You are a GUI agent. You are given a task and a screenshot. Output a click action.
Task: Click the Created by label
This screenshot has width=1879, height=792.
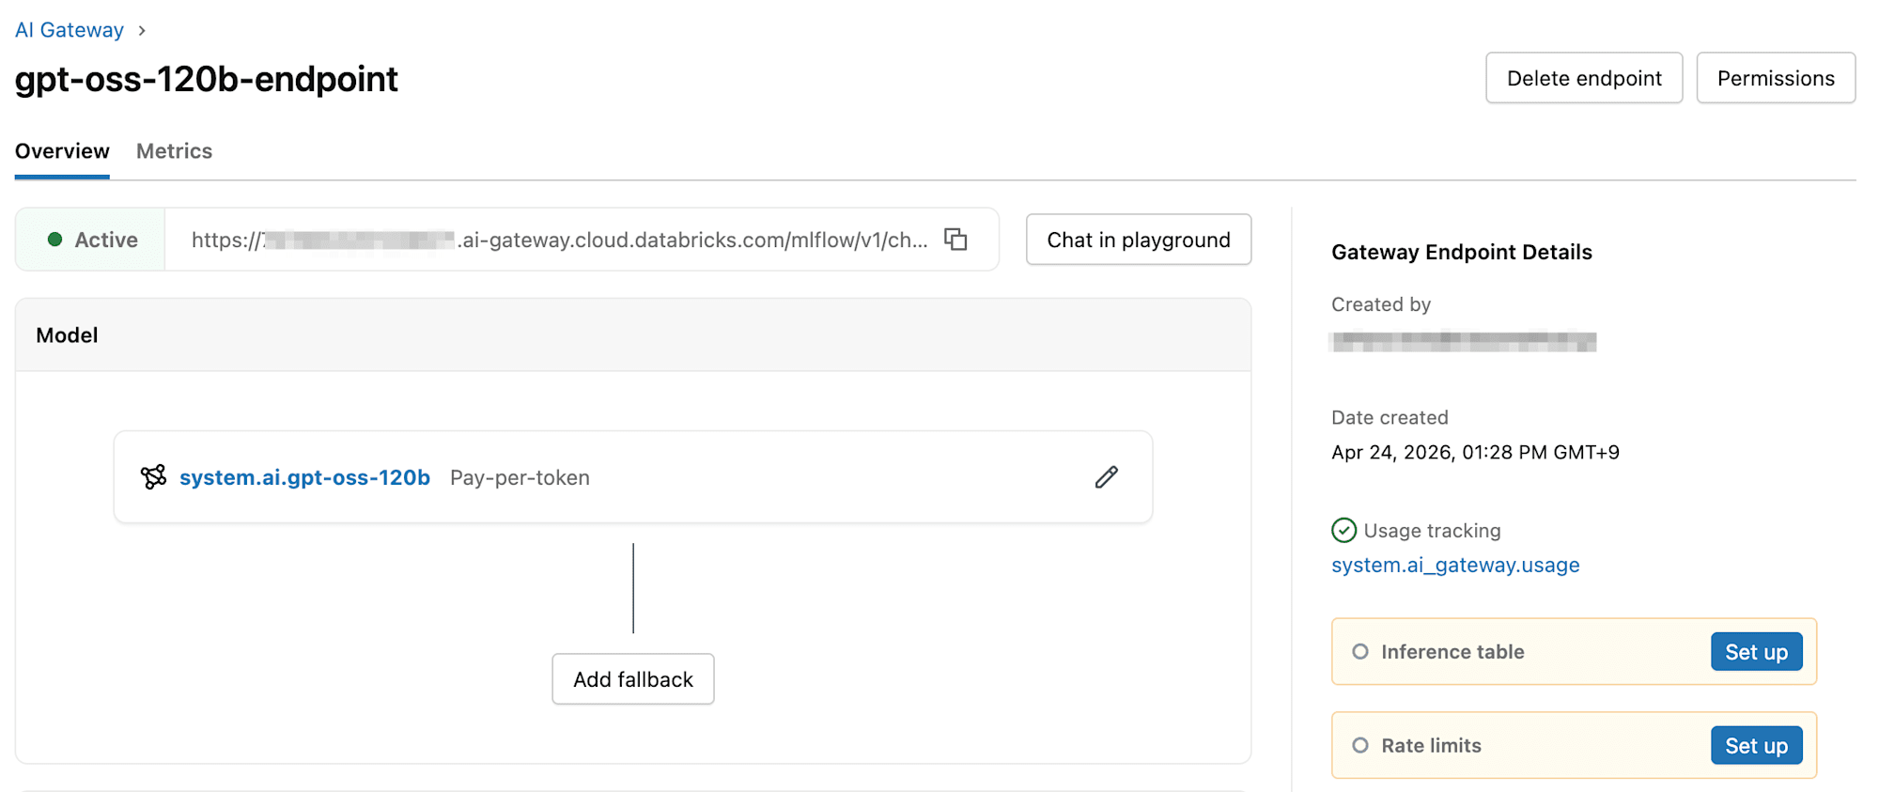(1381, 304)
